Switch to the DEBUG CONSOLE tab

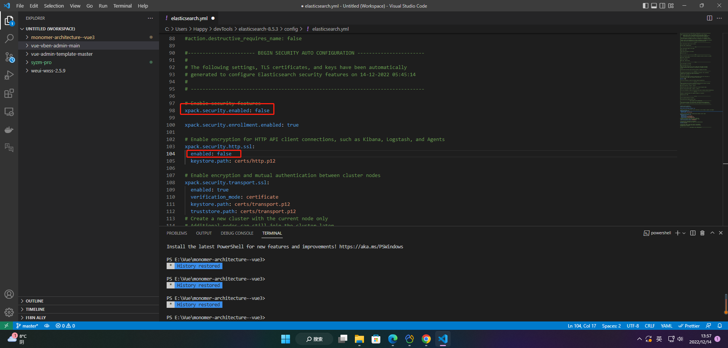coord(237,233)
